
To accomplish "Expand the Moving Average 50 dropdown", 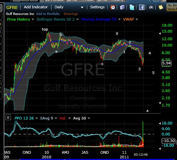I will point(119,19).
